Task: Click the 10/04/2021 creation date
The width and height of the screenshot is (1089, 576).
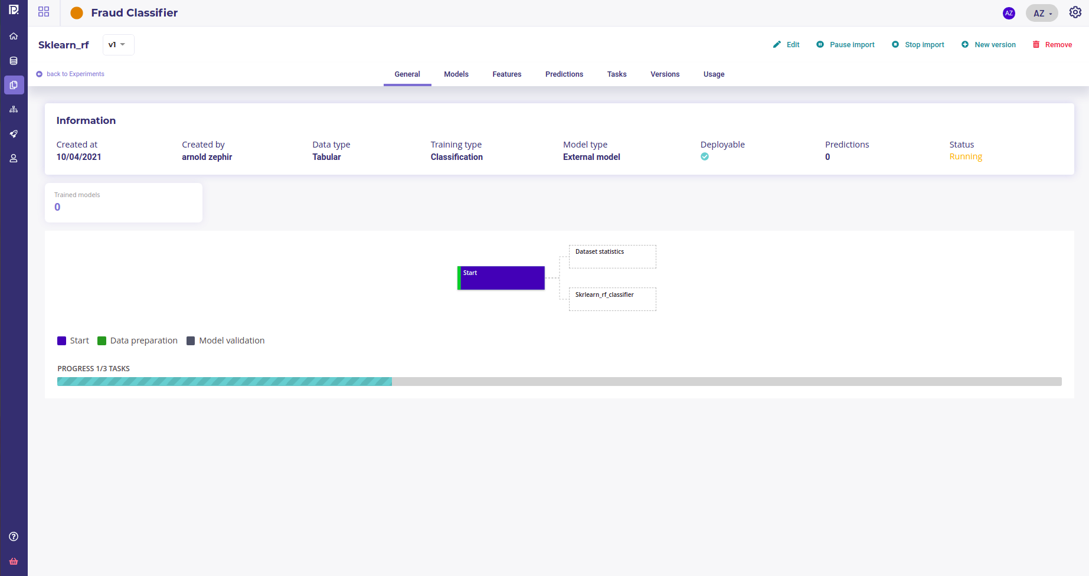Action: [x=79, y=157]
